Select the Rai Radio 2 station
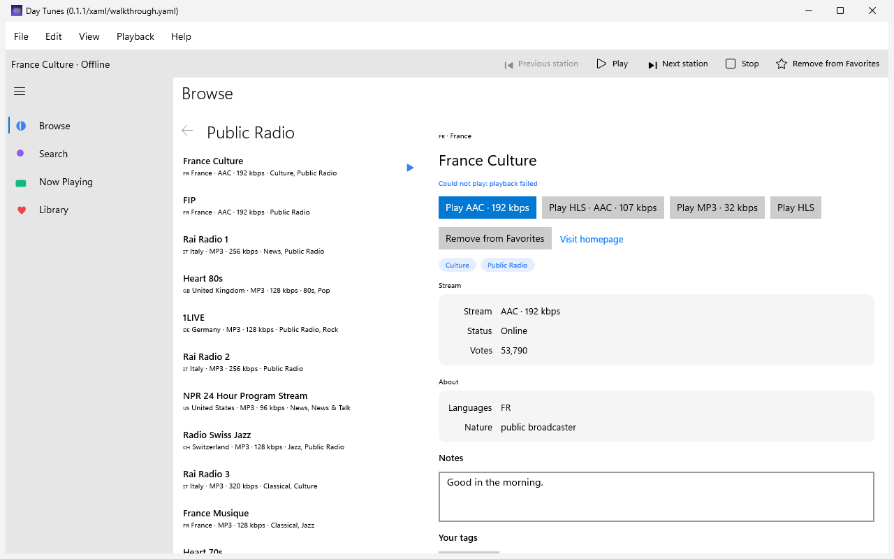Viewport: 894px width, 559px height. [298, 362]
